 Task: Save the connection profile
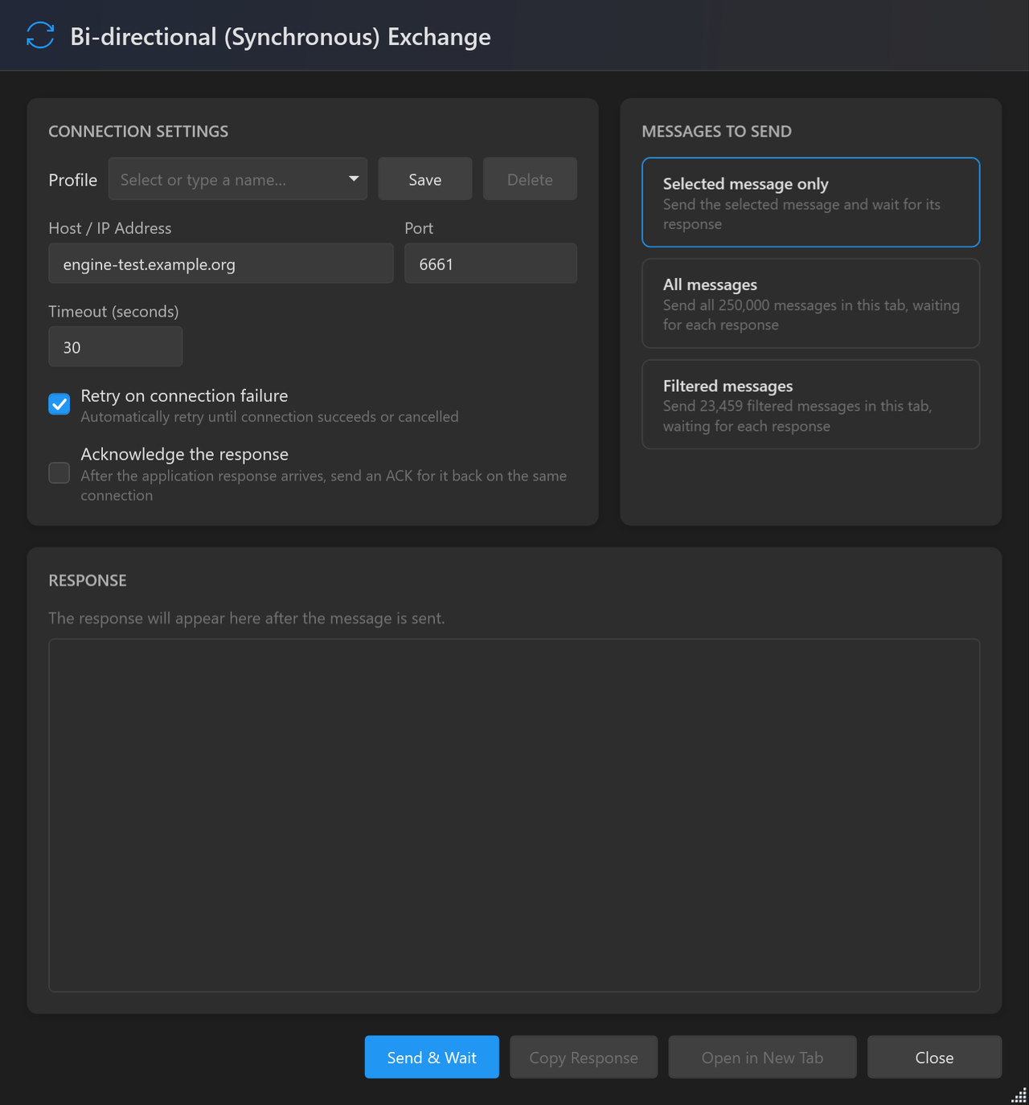(x=425, y=179)
